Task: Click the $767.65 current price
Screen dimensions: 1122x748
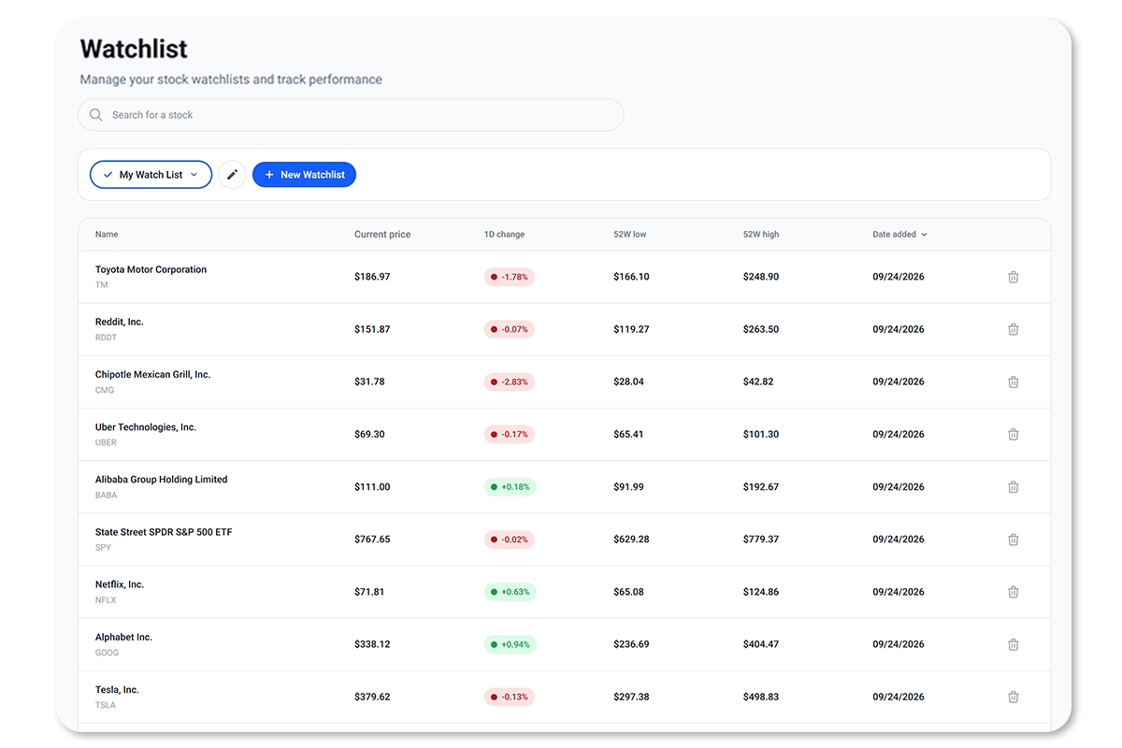Action: (x=372, y=539)
